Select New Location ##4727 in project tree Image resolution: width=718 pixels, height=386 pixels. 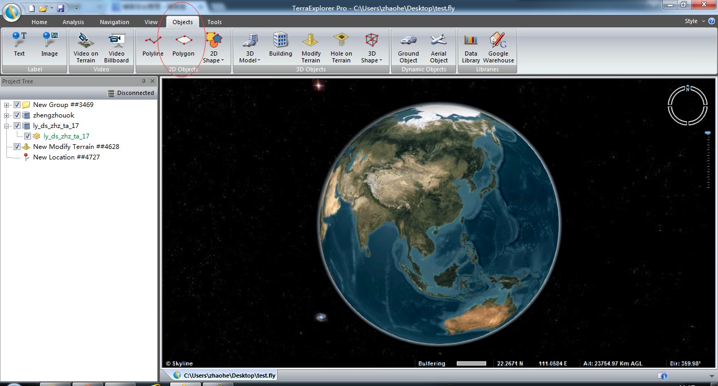click(66, 157)
